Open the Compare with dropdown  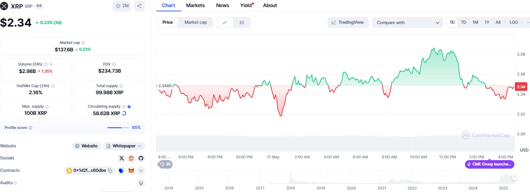(407, 23)
